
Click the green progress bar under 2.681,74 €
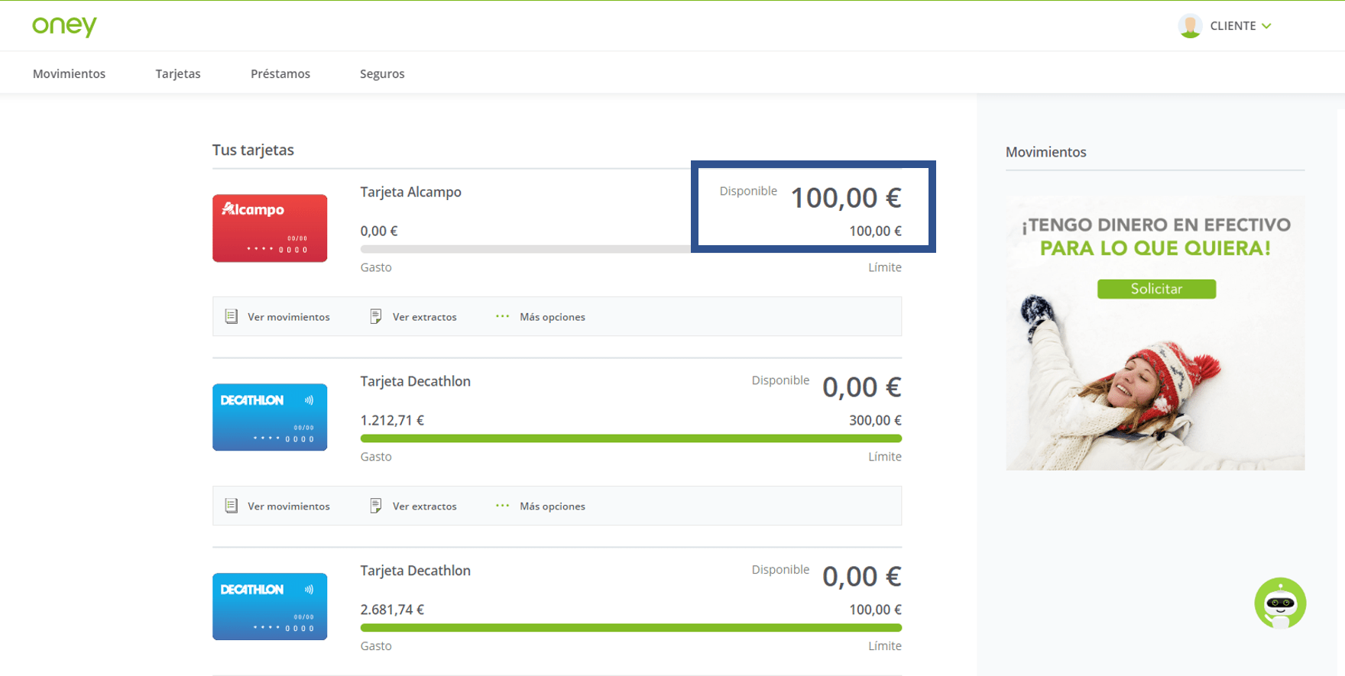point(631,628)
